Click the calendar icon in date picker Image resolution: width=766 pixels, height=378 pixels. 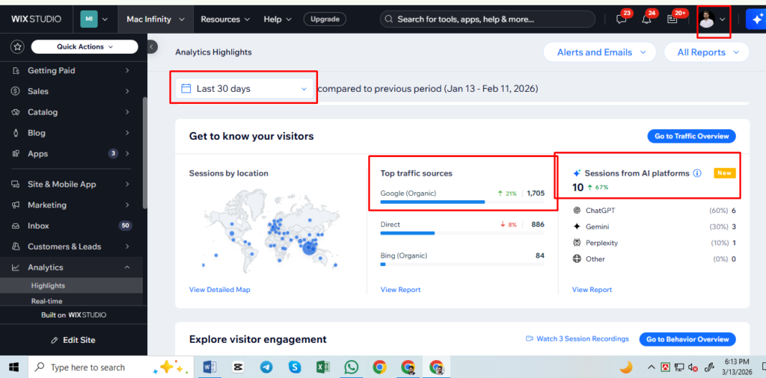pos(186,89)
